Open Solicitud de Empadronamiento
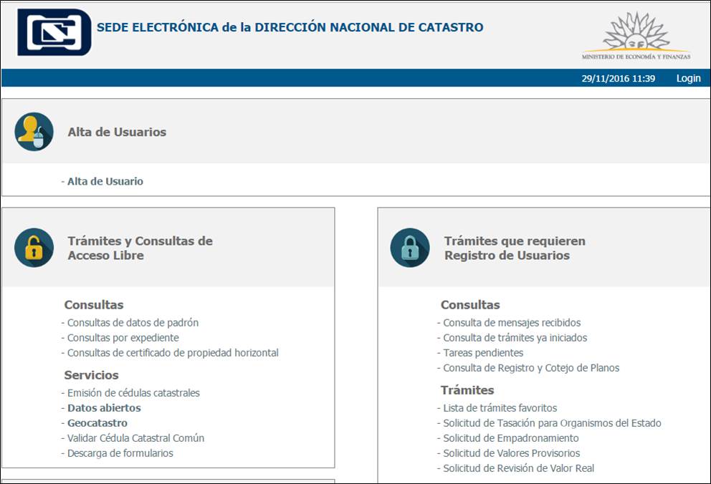 click(507, 437)
